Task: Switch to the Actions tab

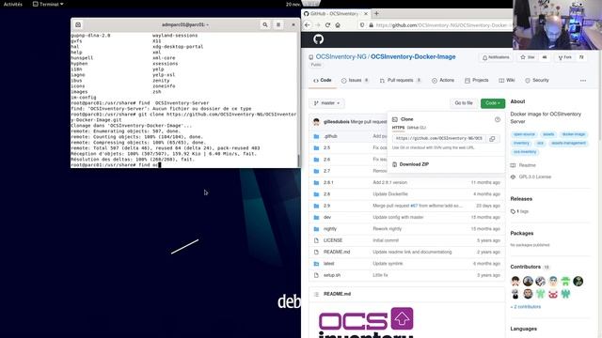Action: [443, 81]
